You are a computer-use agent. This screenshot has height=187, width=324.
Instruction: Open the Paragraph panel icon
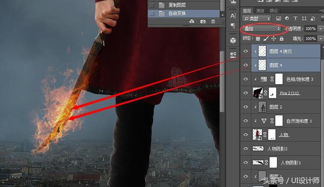(233, 26)
